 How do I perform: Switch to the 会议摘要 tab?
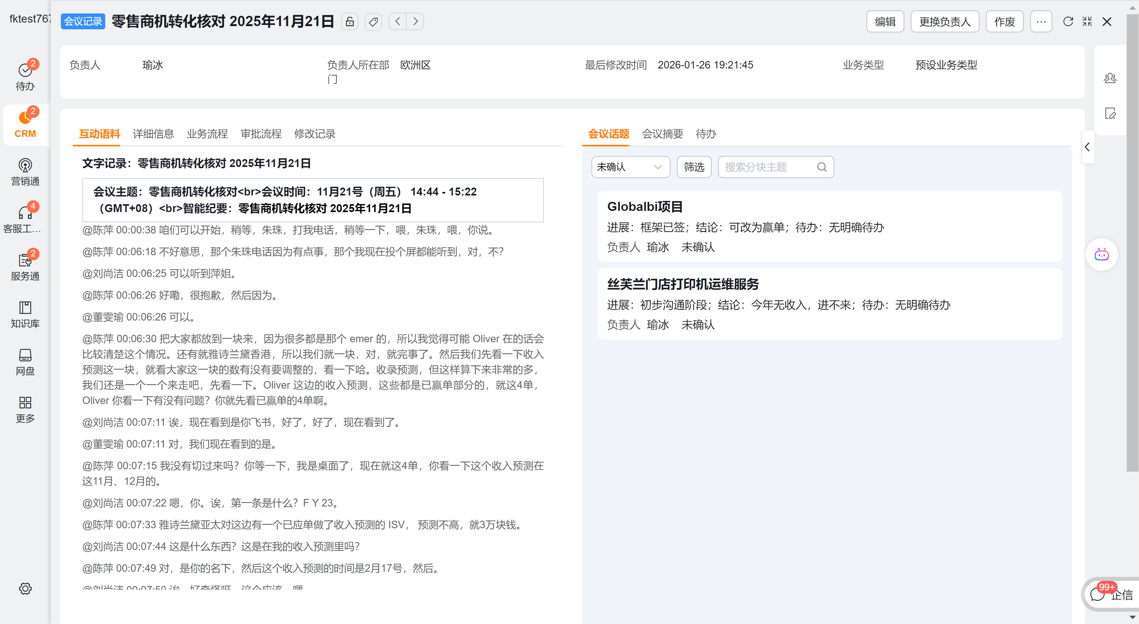click(662, 134)
